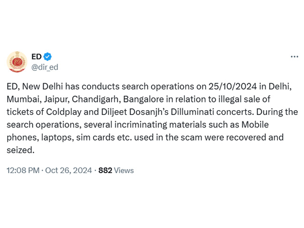This screenshot has width=304, height=228.
Task: Click the 12:08 PM timestamp
Action: (23, 171)
